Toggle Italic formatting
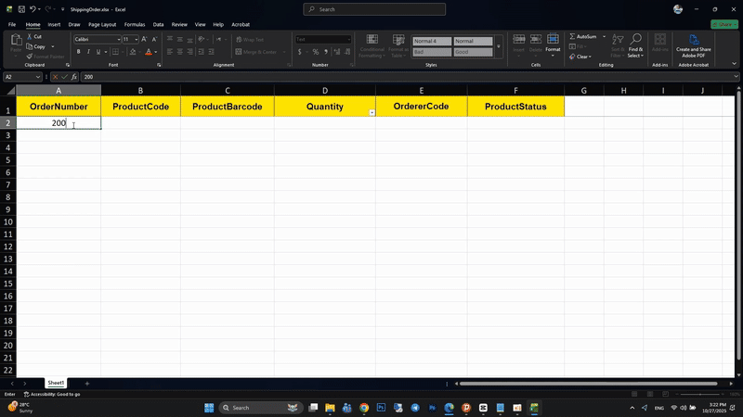The width and height of the screenshot is (743, 417). click(x=90, y=52)
